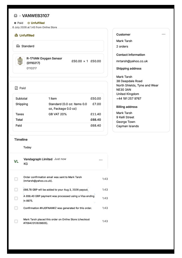Open the R-17VAN Oxygen Sensor product thumbnail
This screenshot has height=258, width=182.
point(20,61)
